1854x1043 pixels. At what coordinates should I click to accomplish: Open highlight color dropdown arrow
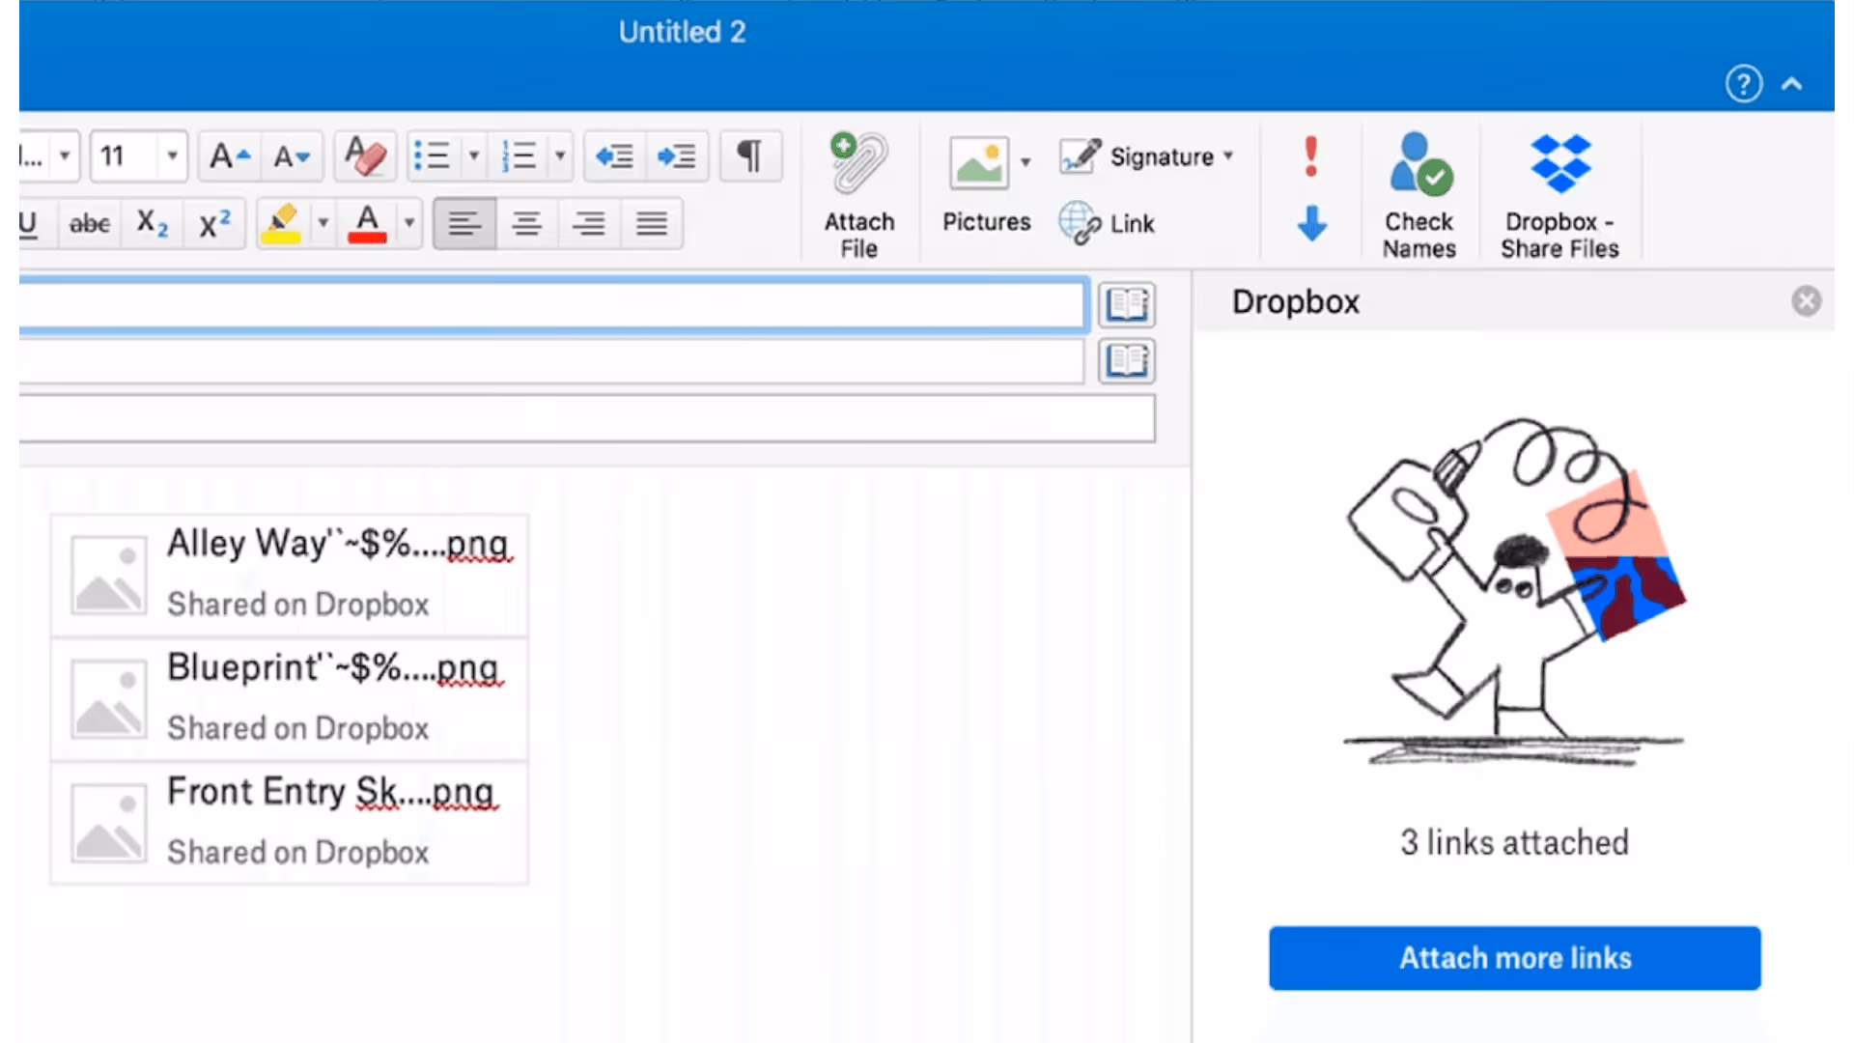coord(323,223)
